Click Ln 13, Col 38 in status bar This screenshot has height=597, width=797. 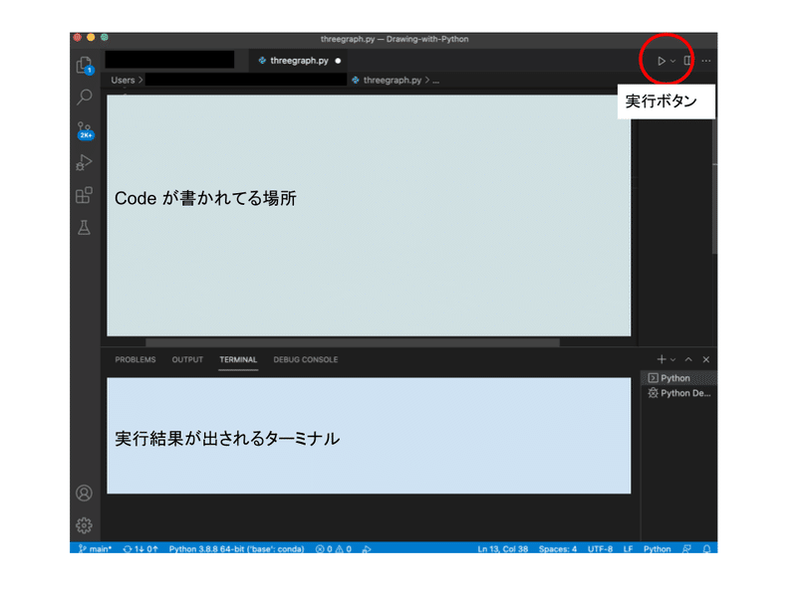click(x=503, y=549)
